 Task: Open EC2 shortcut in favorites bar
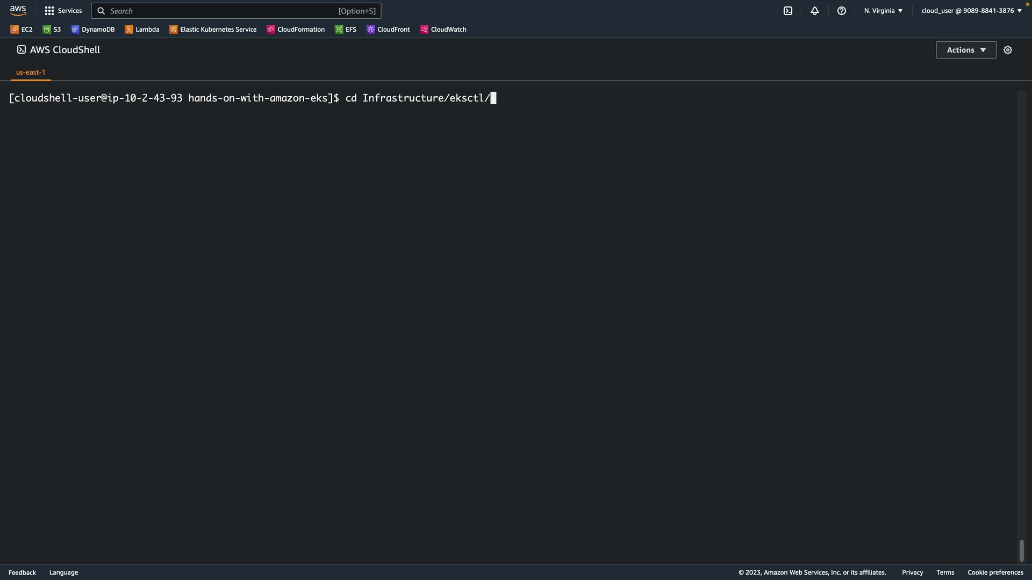coord(21,30)
